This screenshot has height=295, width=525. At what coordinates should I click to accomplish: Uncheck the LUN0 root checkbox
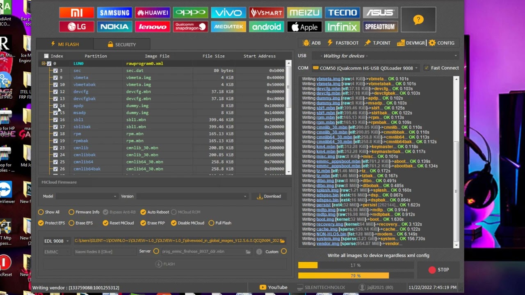tap(49, 64)
